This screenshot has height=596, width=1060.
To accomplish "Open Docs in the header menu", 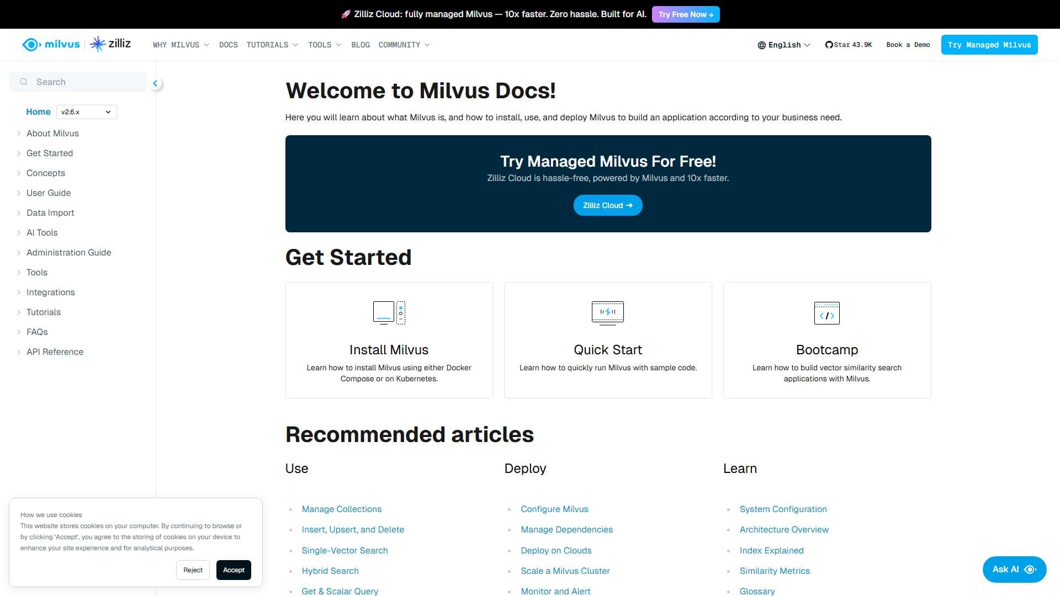I will [228, 45].
